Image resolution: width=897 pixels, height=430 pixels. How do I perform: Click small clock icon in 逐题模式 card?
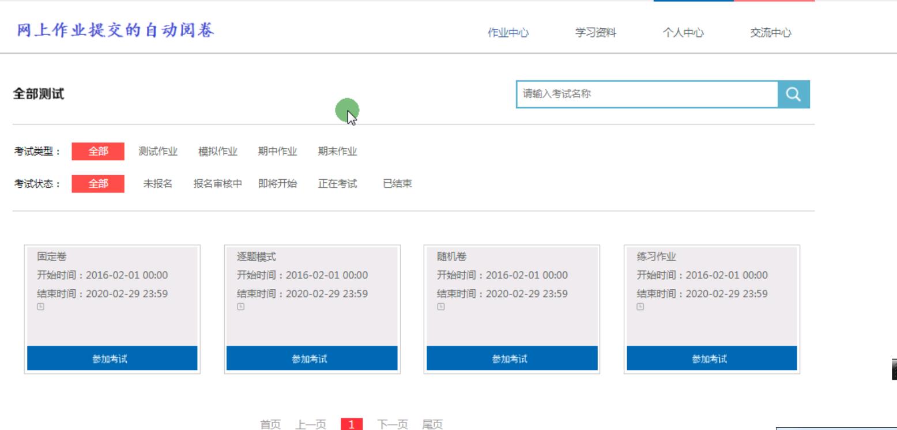click(x=240, y=307)
